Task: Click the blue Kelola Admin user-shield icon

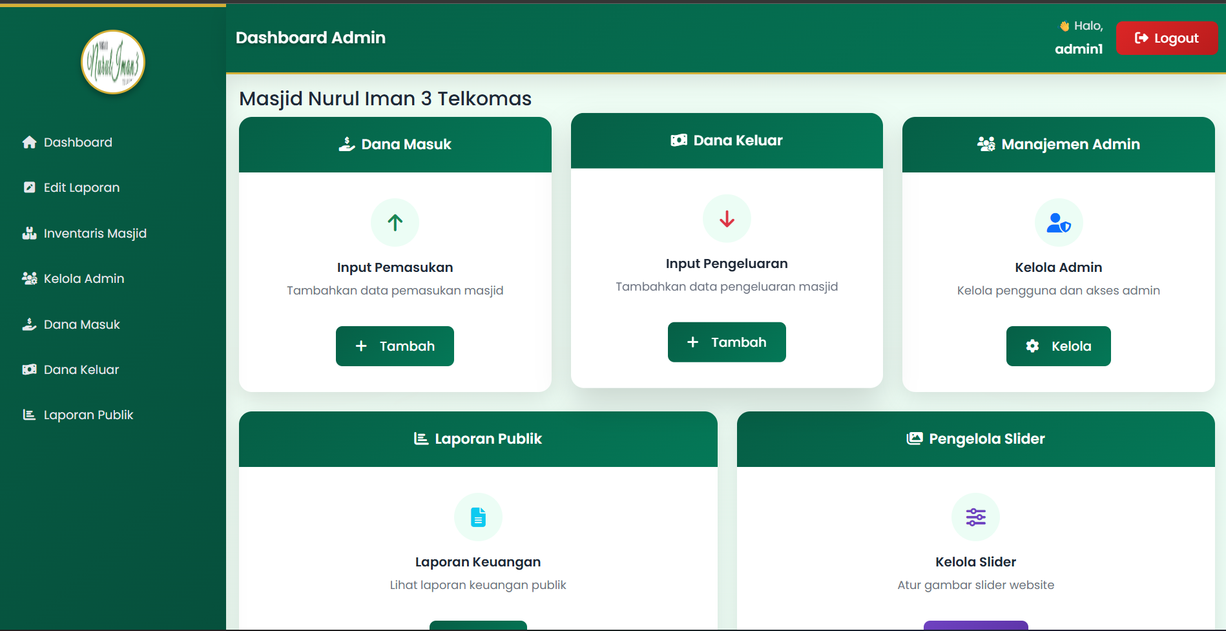Action: 1058,223
